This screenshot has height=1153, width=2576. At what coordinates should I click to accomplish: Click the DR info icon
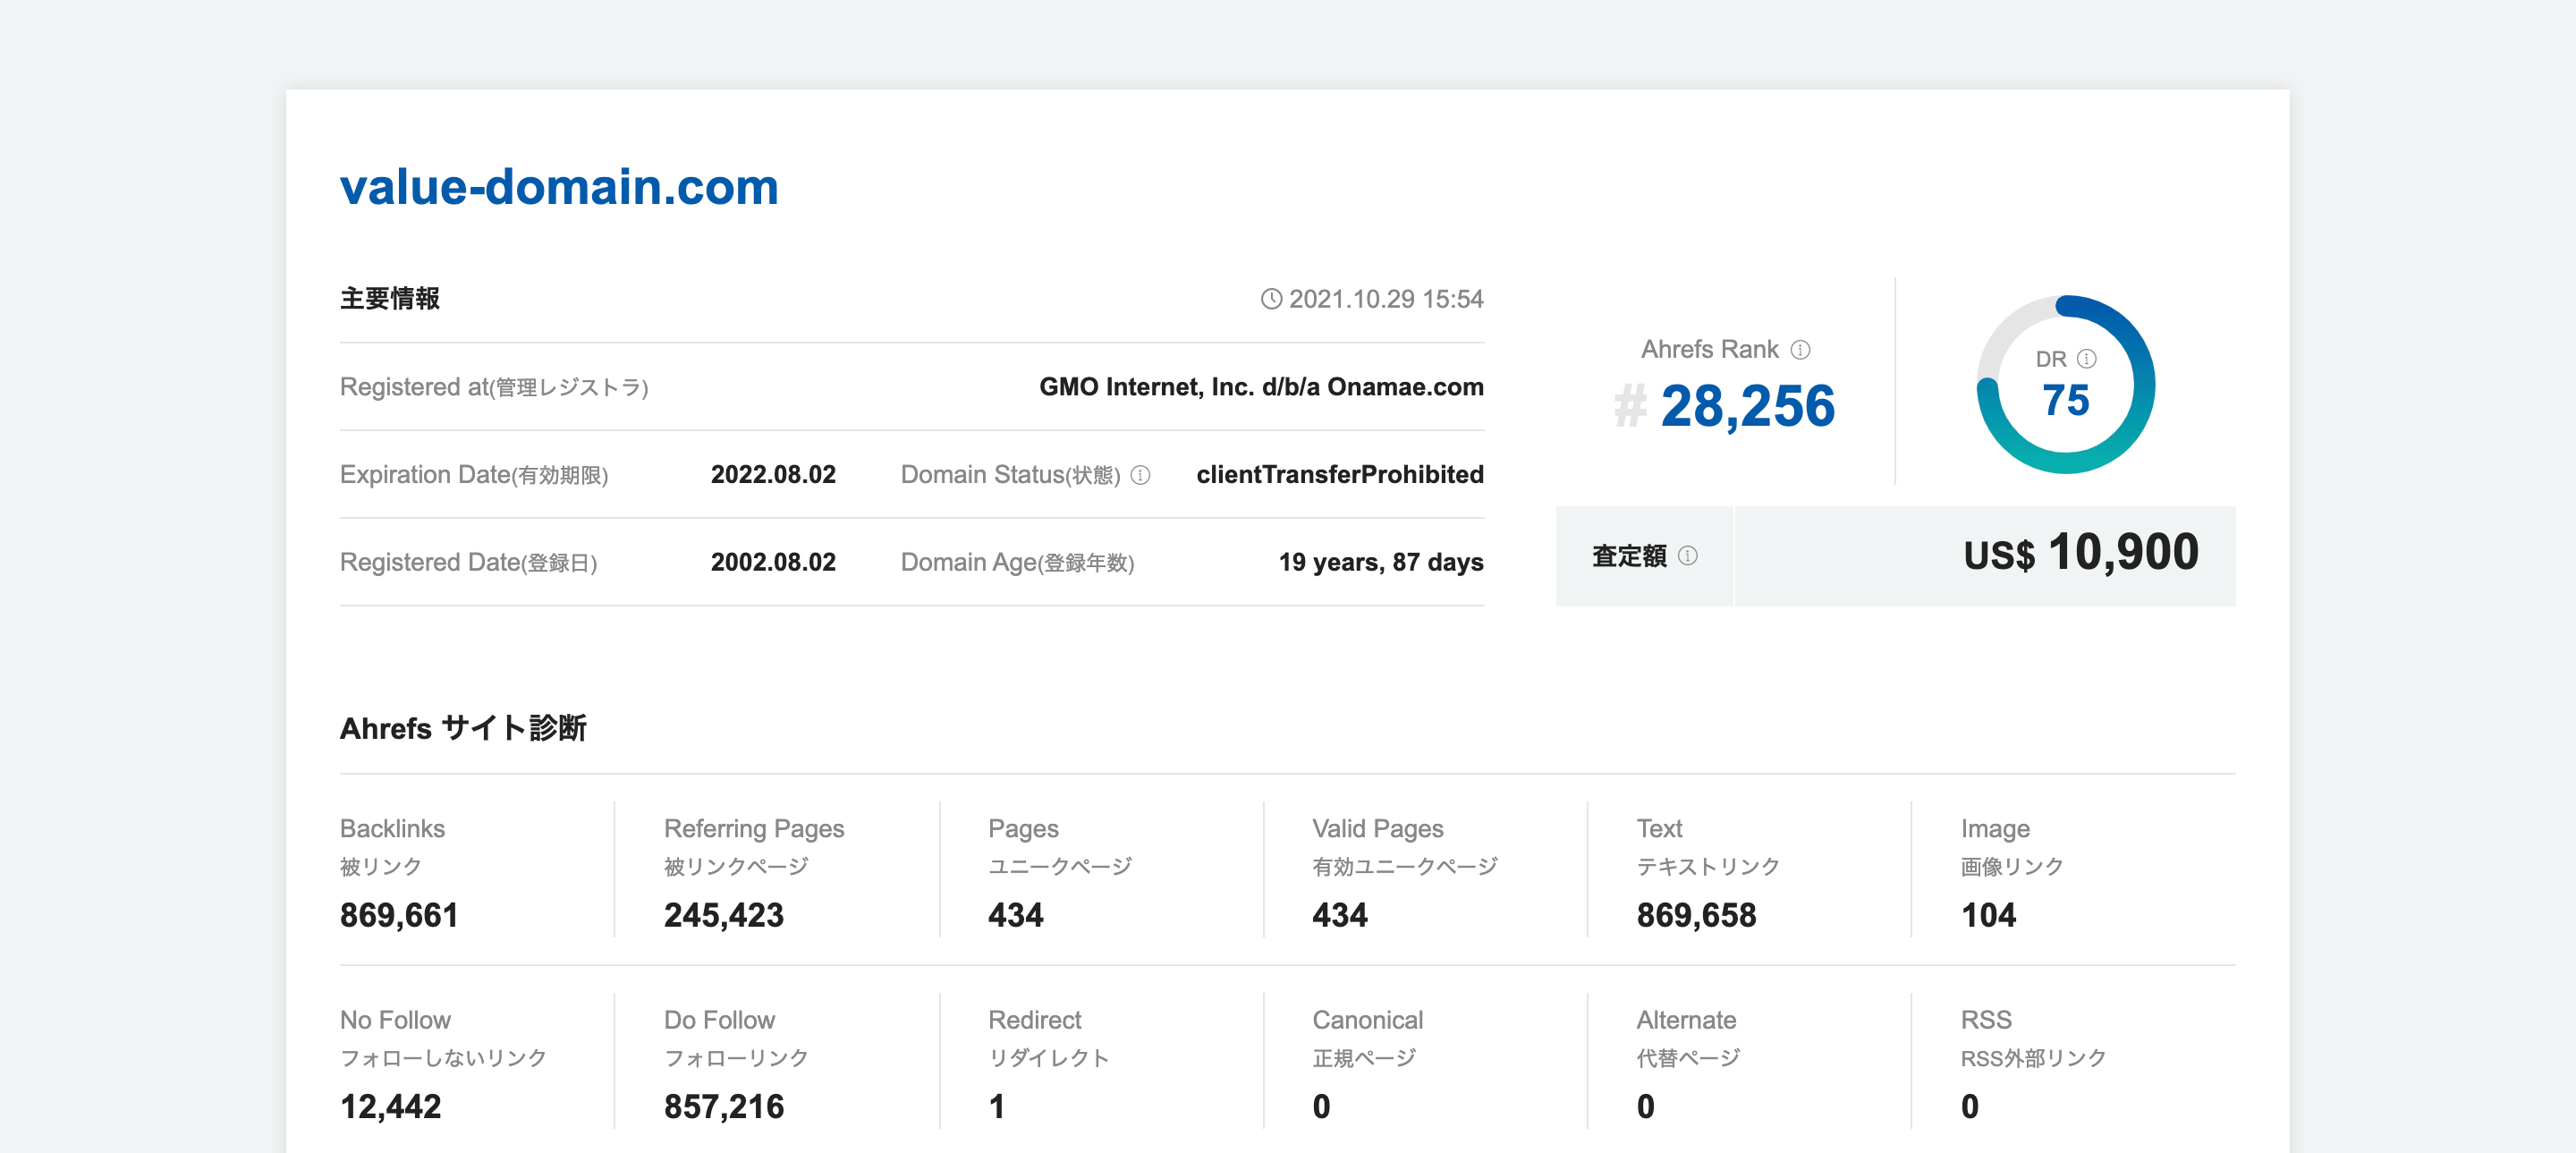click(x=2086, y=358)
